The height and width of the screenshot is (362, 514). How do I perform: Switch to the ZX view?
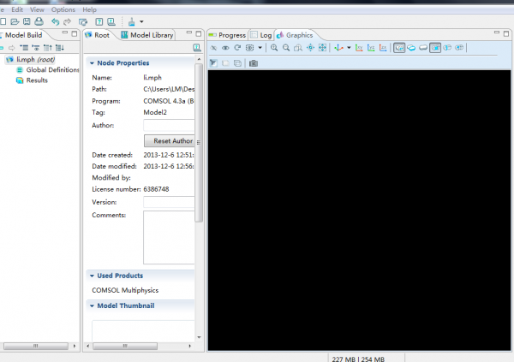click(x=383, y=48)
